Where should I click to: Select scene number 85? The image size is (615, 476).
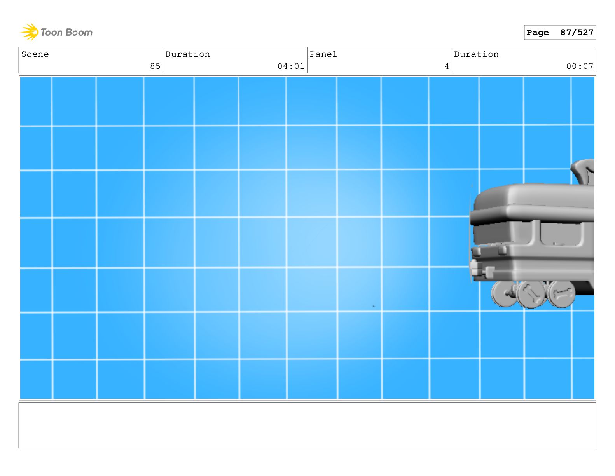click(x=155, y=66)
